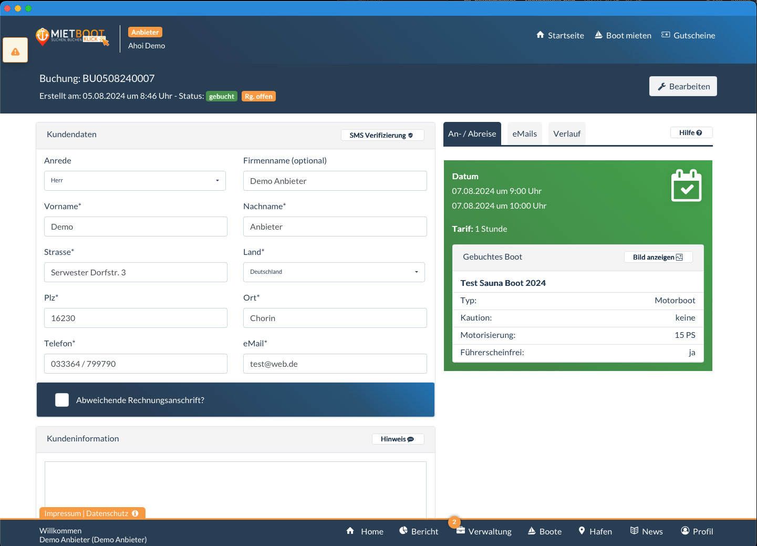The height and width of the screenshot is (546, 757).
Task: Click the orange warning triangle icon
Action: 15,51
